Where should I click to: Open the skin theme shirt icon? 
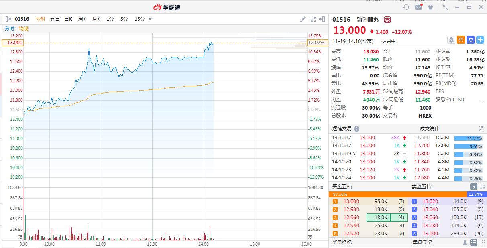431,7
